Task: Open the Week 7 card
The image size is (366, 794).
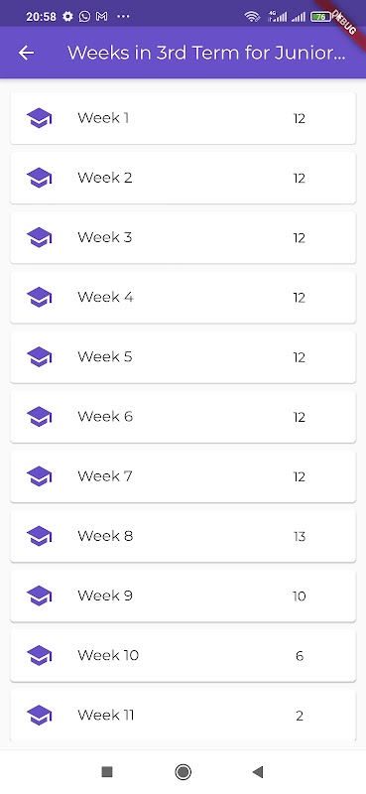Action: [x=183, y=476]
